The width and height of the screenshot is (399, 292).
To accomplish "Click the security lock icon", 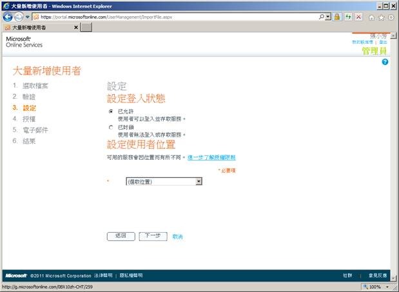I will pyautogui.click(x=337, y=17).
